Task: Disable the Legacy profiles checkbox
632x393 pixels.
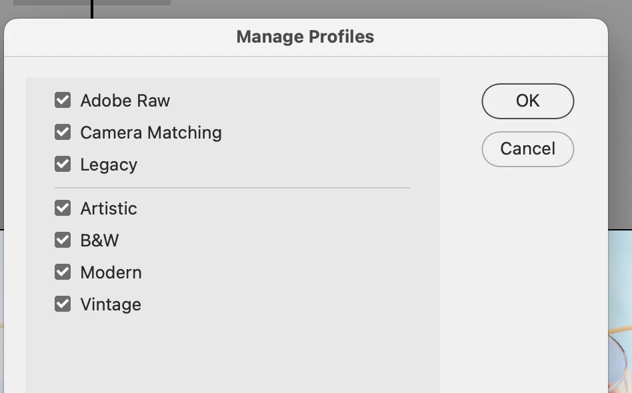Action: click(x=63, y=164)
